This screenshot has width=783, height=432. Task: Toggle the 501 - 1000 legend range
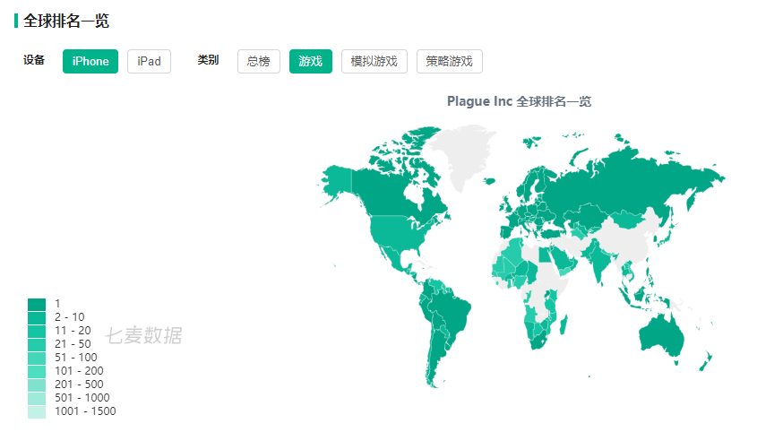(x=37, y=398)
